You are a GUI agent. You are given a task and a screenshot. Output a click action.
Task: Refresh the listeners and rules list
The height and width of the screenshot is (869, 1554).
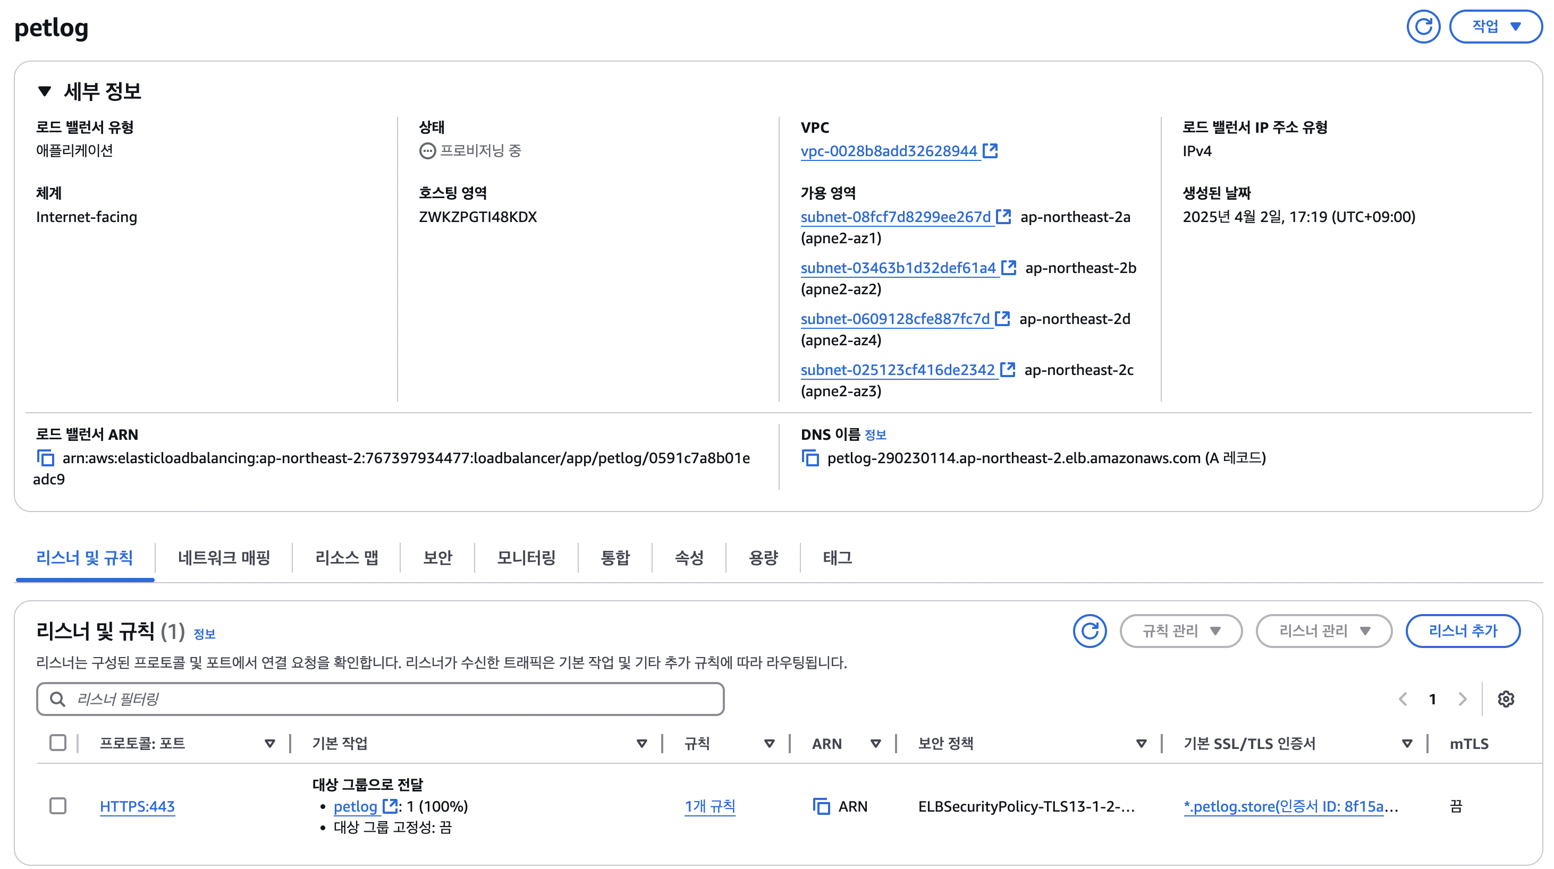[x=1090, y=631]
